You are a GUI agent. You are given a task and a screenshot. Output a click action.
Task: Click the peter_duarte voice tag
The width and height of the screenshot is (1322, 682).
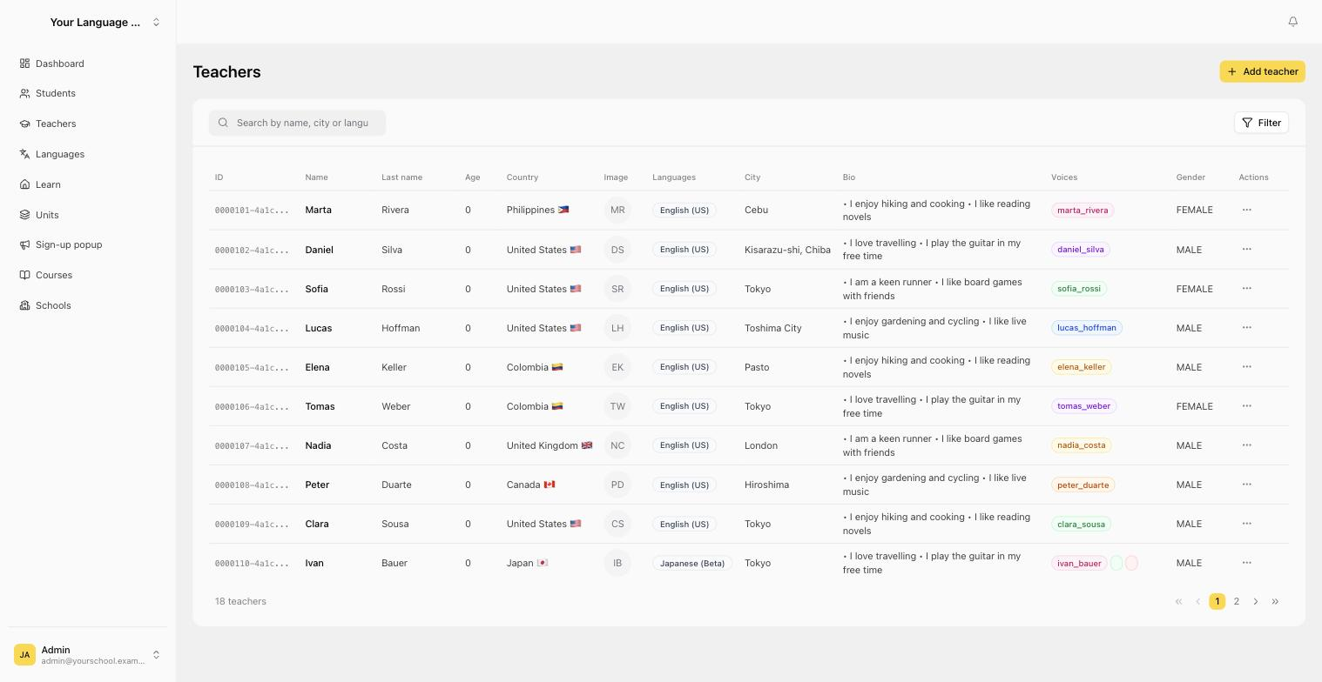(x=1083, y=485)
